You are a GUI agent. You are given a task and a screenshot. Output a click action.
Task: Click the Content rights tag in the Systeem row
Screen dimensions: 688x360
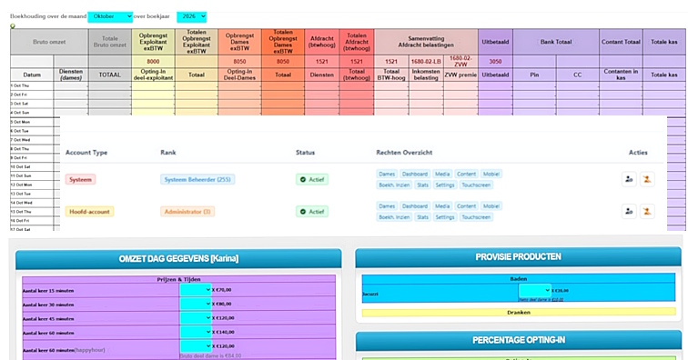pyautogui.click(x=466, y=174)
